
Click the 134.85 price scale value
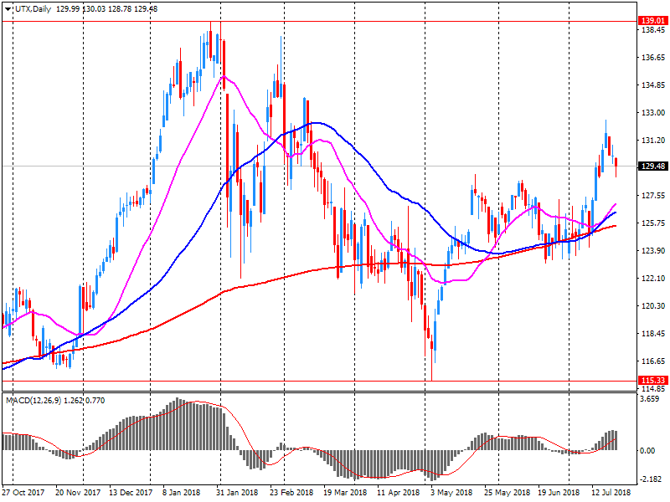click(x=653, y=85)
